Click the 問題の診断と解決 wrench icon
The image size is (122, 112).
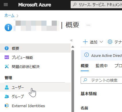pos(7,67)
